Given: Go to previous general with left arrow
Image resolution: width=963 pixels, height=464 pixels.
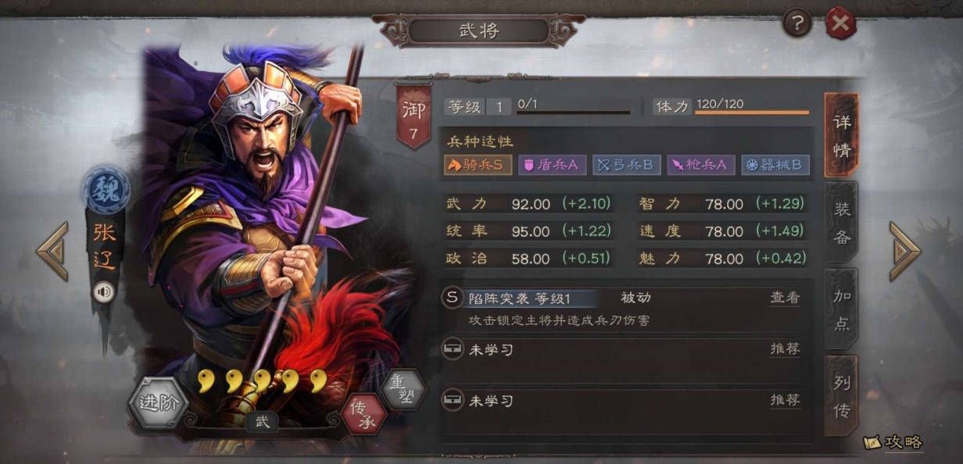Looking at the screenshot, I should [53, 250].
